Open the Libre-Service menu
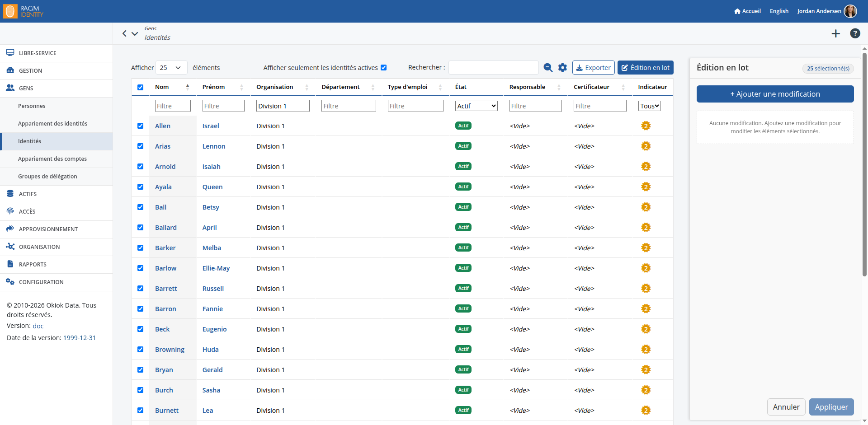This screenshot has height=425, width=868. pos(57,53)
